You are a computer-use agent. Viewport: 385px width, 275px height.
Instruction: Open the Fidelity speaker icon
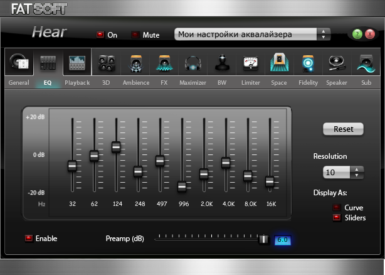pos(308,63)
